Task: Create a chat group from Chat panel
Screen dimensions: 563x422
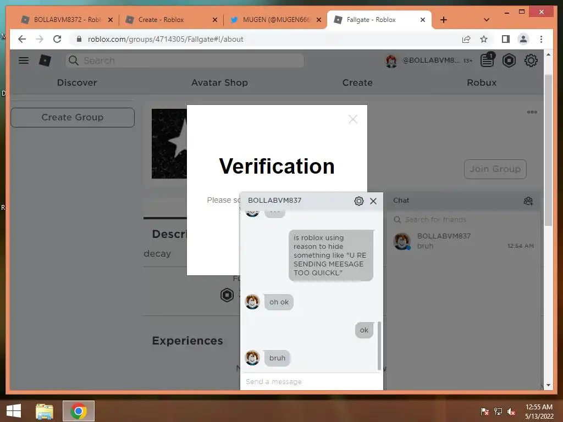Action: 528,201
